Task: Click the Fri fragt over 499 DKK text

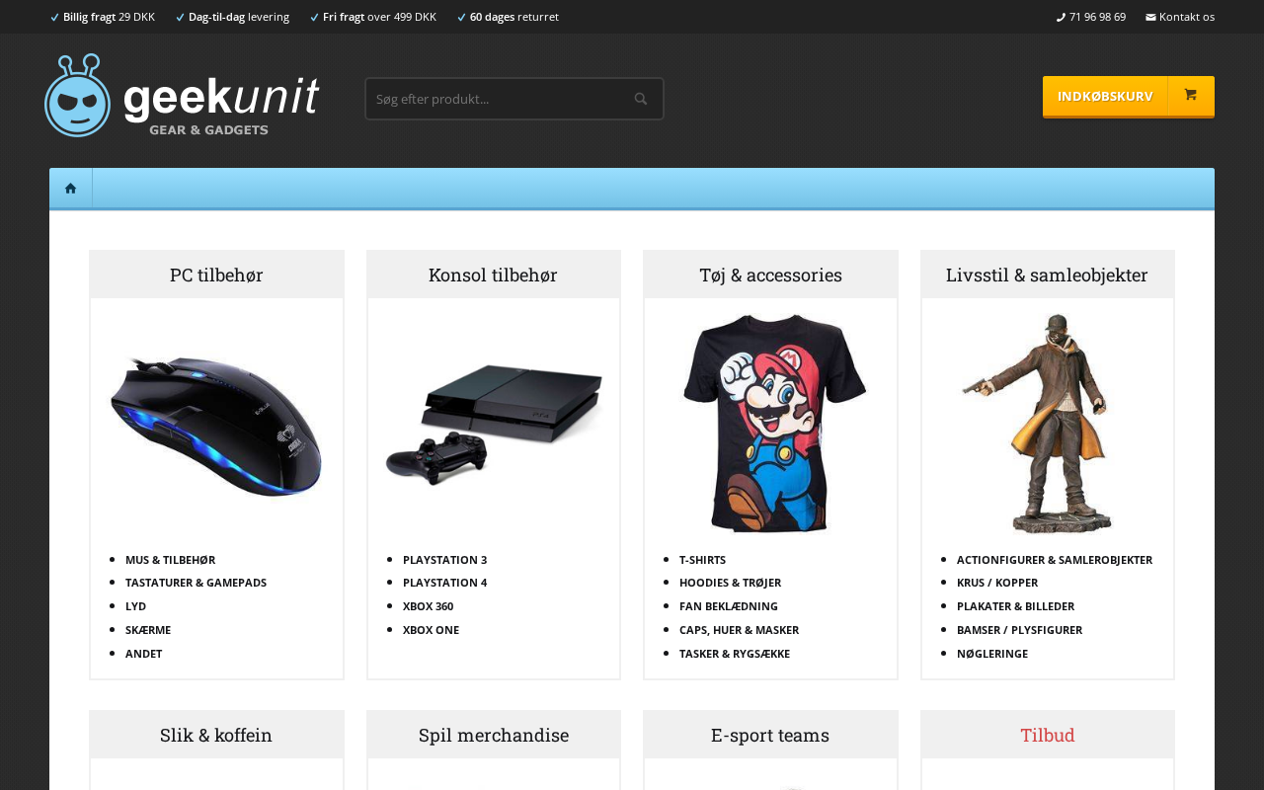Action: coord(379,17)
